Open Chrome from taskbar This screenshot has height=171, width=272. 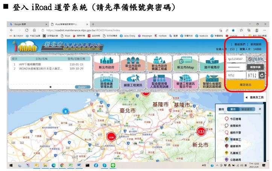click(x=62, y=165)
